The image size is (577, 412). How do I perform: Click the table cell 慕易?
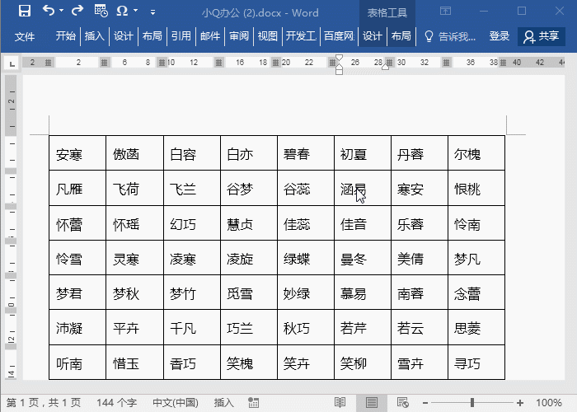(363, 293)
